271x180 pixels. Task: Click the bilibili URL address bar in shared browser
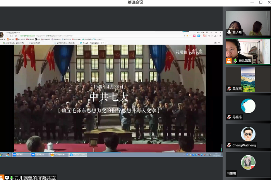[105, 36]
